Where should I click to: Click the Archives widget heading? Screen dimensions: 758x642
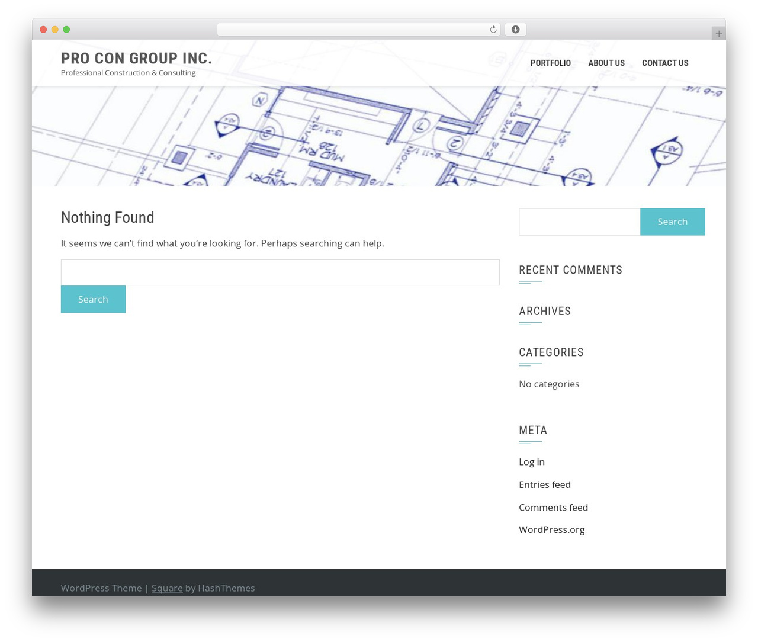[x=545, y=311]
